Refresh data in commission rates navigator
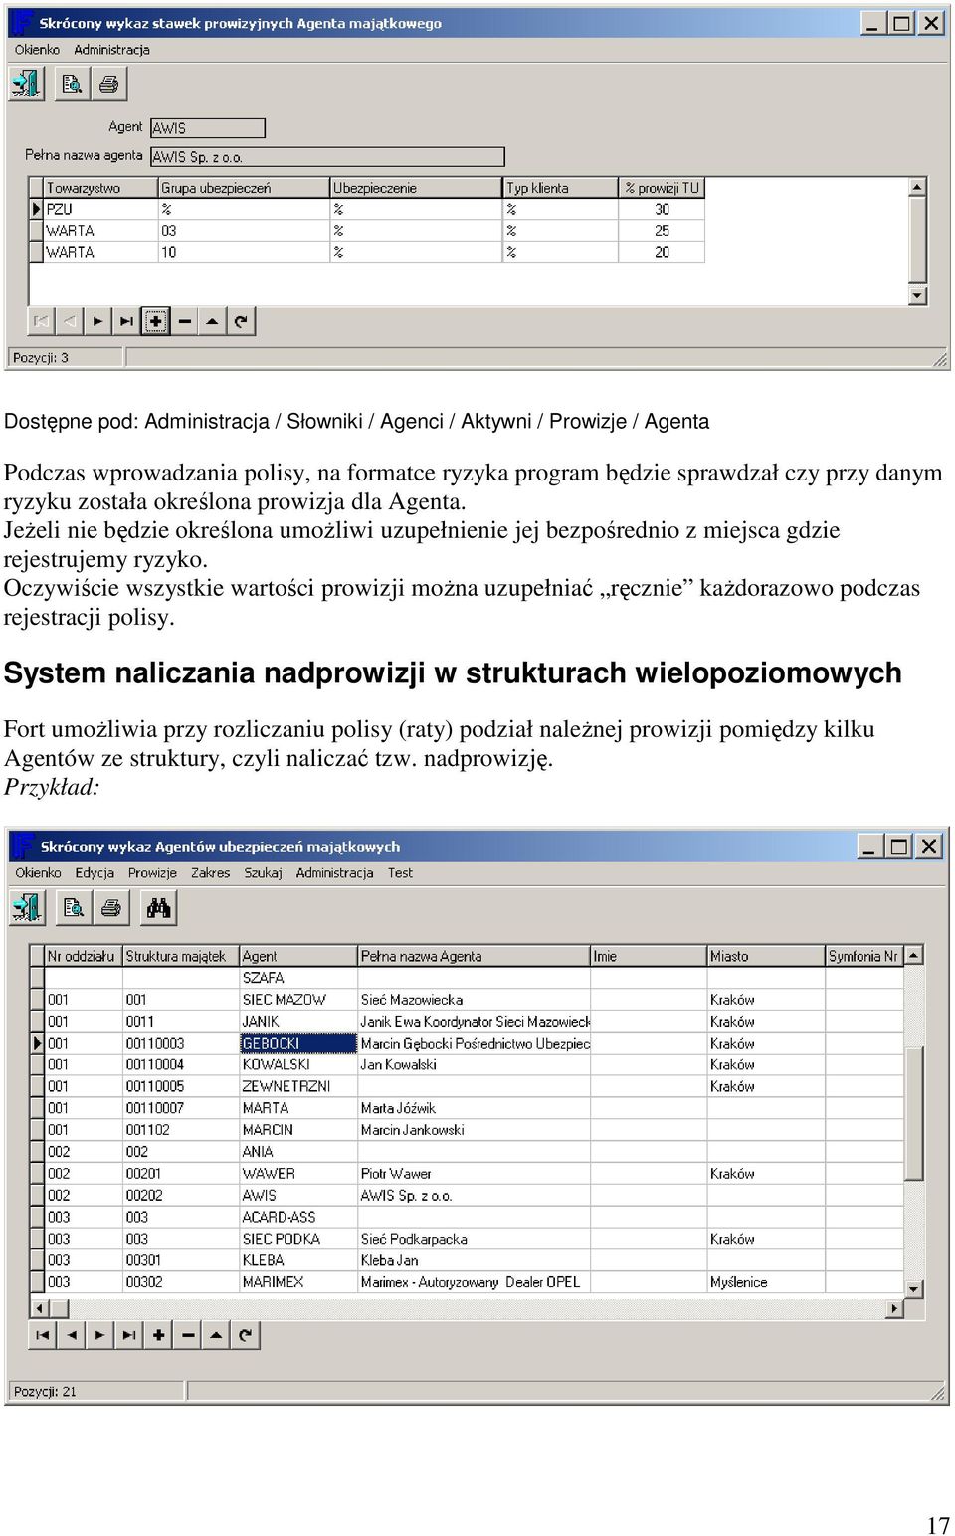This screenshot has width=955, height=1536. [241, 321]
